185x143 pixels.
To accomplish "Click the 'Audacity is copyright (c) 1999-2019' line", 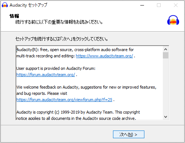I will (x=78, y=112).
